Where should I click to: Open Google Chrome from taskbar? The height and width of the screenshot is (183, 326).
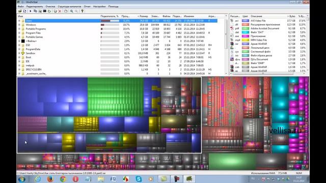pos(63,179)
